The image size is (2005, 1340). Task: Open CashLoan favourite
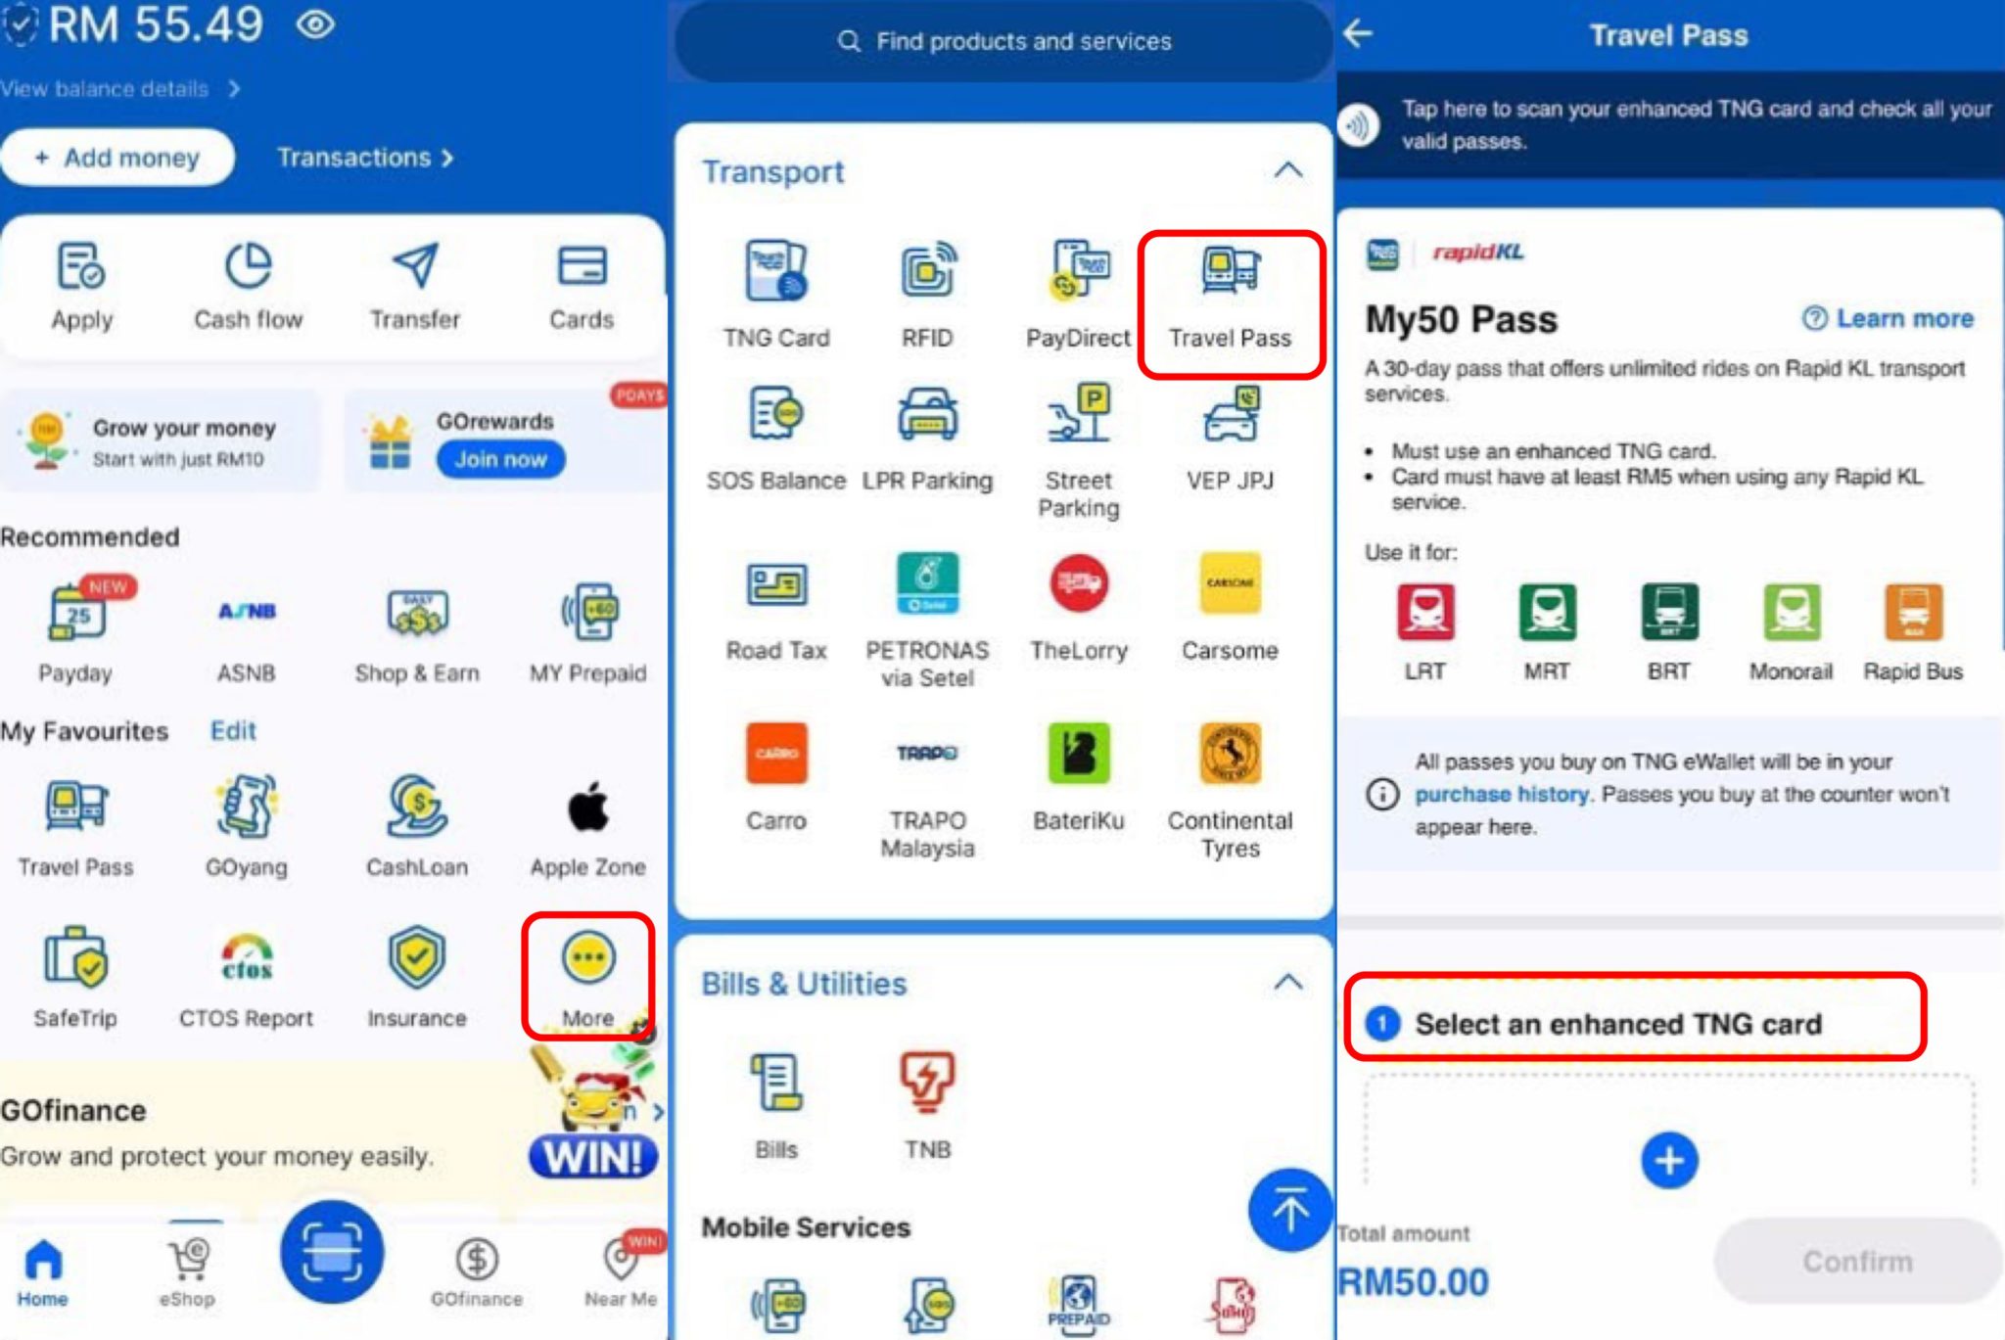point(417,825)
